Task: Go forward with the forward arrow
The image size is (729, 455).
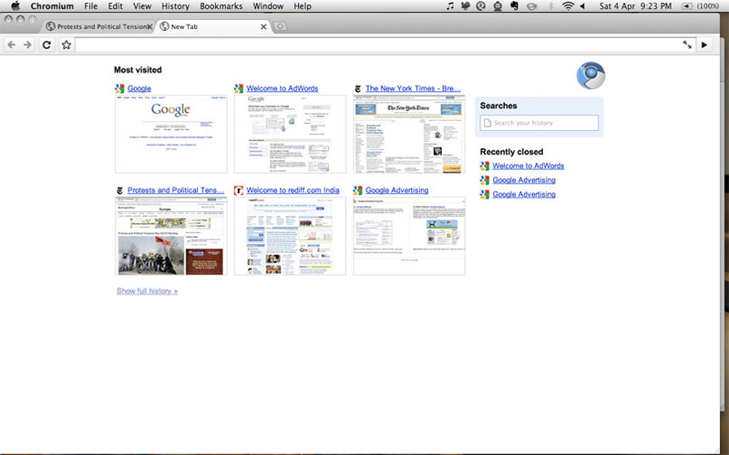Action: coord(28,45)
